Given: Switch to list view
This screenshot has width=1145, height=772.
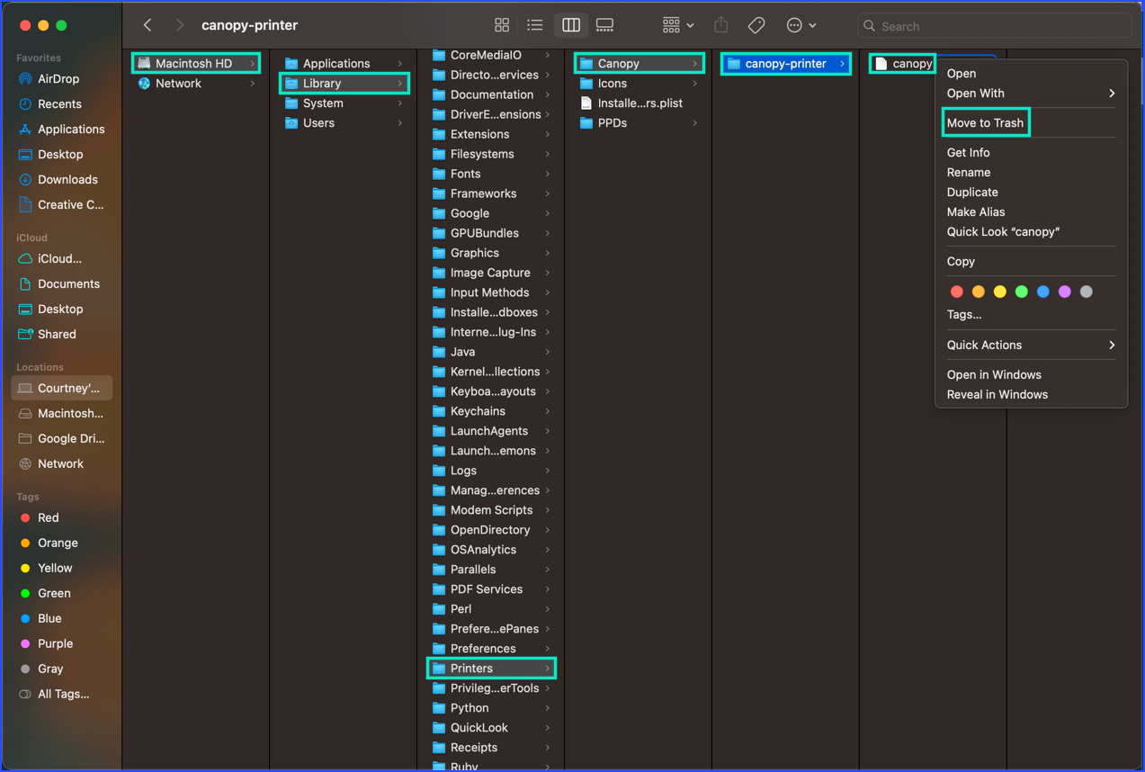Looking at the screenshot, I should (x=535, y=25).
